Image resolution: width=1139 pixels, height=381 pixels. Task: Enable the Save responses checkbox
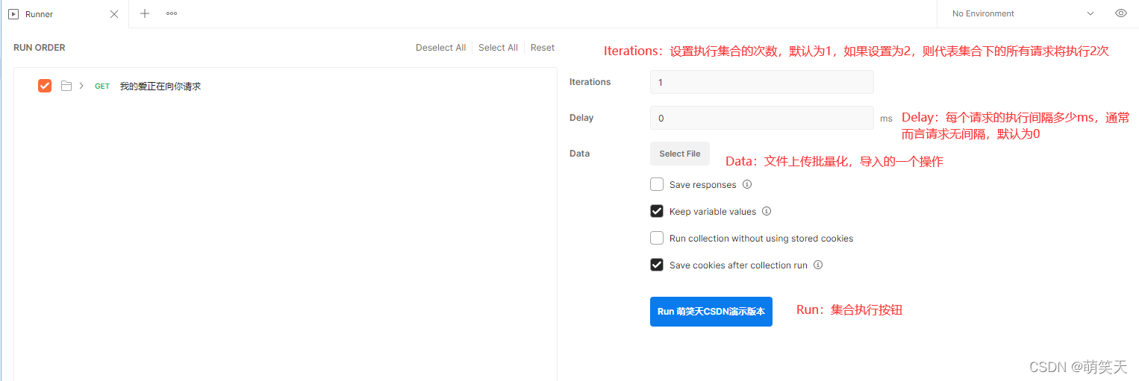click(657, 184)
